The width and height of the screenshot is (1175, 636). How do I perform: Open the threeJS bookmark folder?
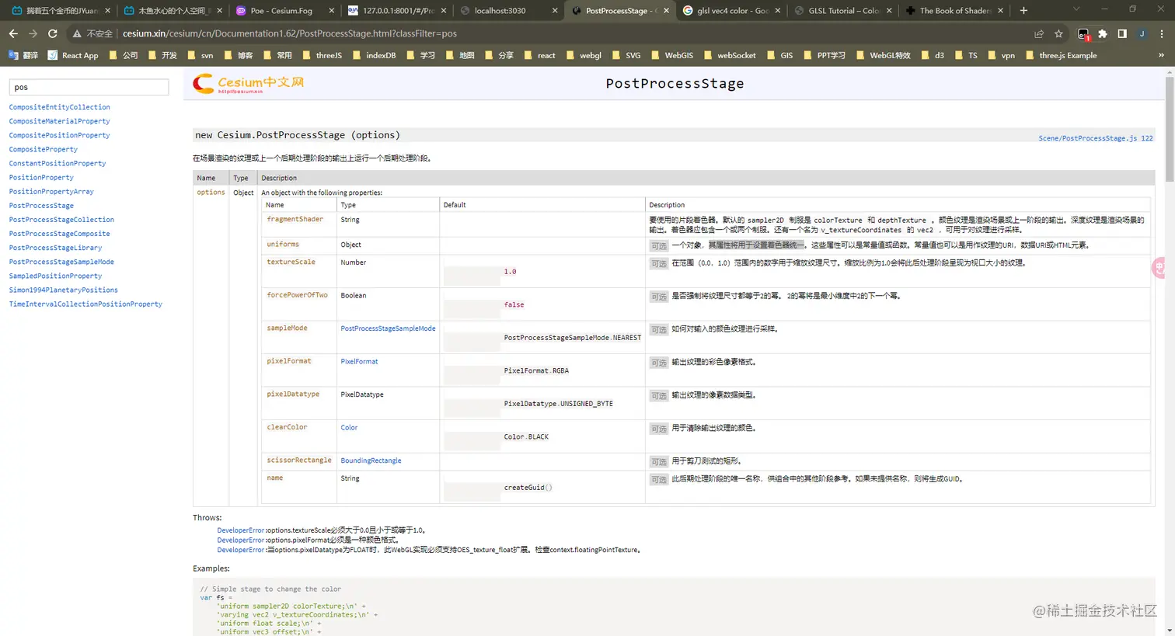(x=322, y=55)
